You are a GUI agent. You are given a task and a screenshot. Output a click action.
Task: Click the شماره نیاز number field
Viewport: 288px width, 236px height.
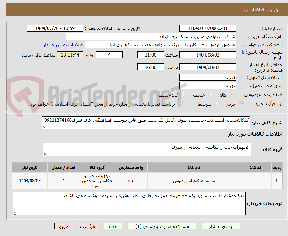208,28
